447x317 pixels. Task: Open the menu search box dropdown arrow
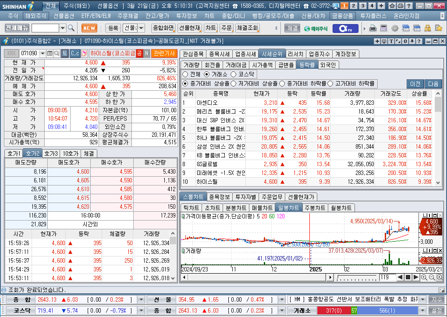(63, 28)
